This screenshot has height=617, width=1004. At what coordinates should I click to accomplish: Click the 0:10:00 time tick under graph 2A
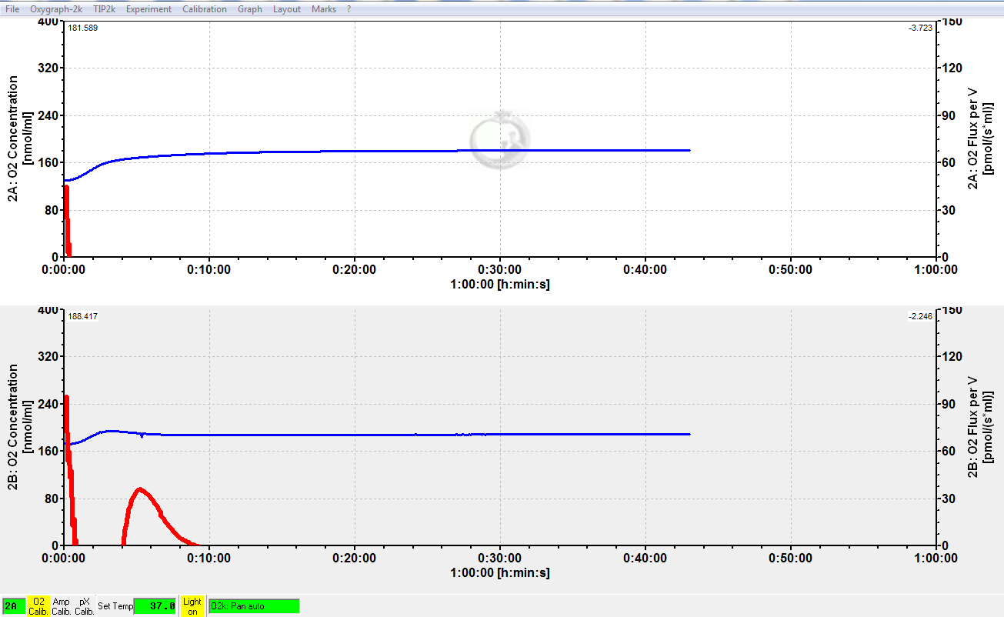click(x=209, y=269)
